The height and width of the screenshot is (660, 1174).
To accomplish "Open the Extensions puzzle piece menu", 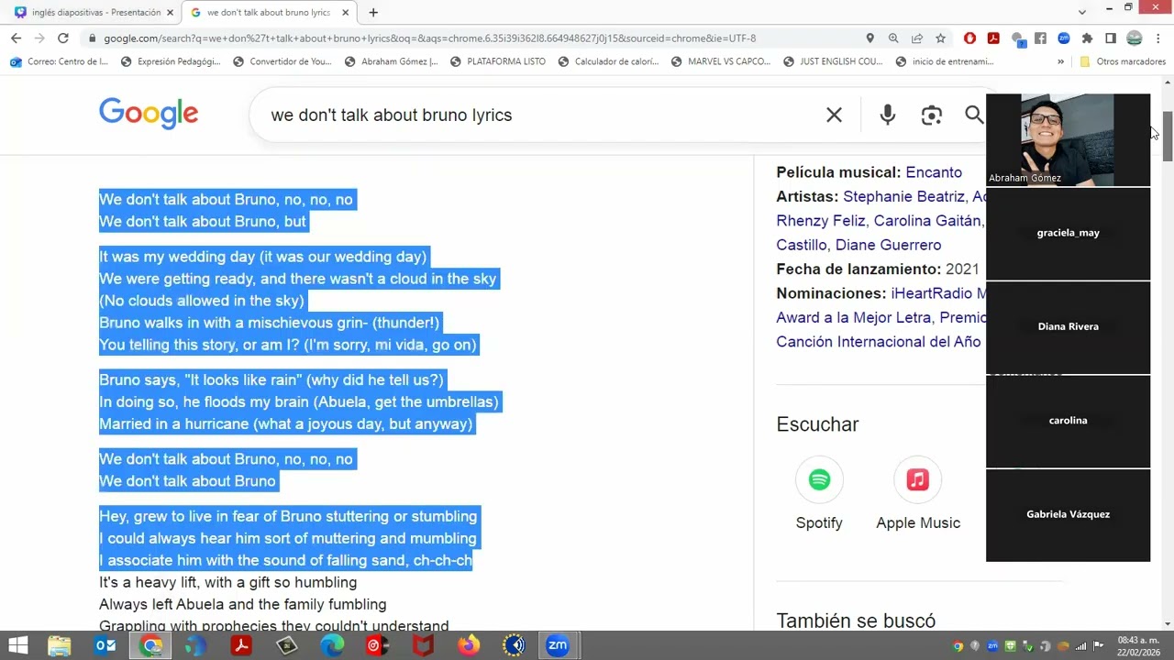I will (x=1087, y=38).
